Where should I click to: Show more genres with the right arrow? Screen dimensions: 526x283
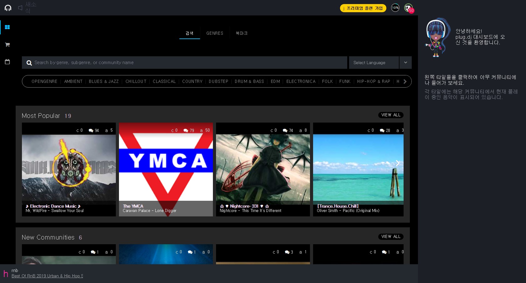coord(405,82)
